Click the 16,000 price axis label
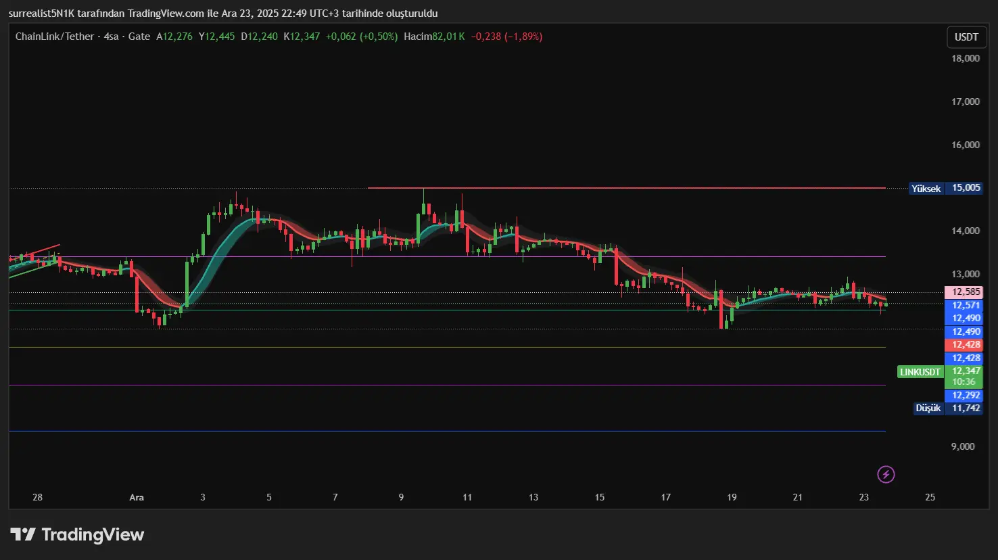Image resolution: width=998 pixels, height=560 pixels. 966,145
